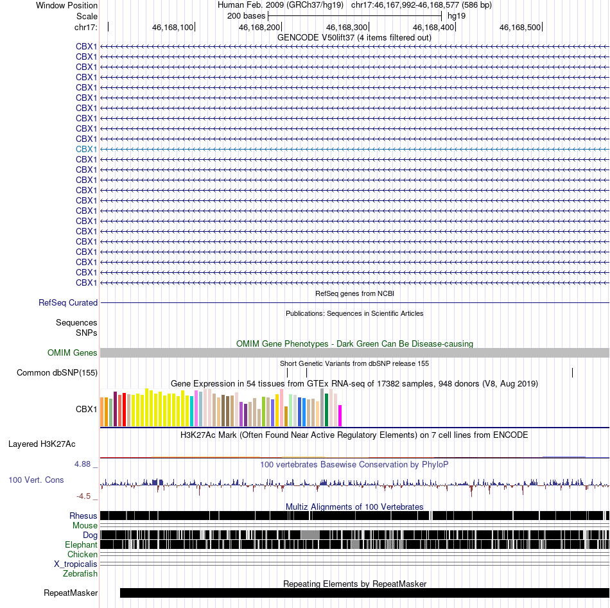The height and width of the screenshot is (608, 610).
Task: Click the RepeatMasker side label
Action: coord(71,593)
